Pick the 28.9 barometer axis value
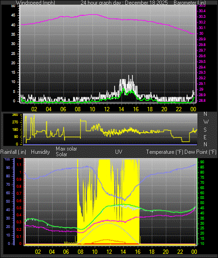218x258 pixels. (x=202, y=95)
